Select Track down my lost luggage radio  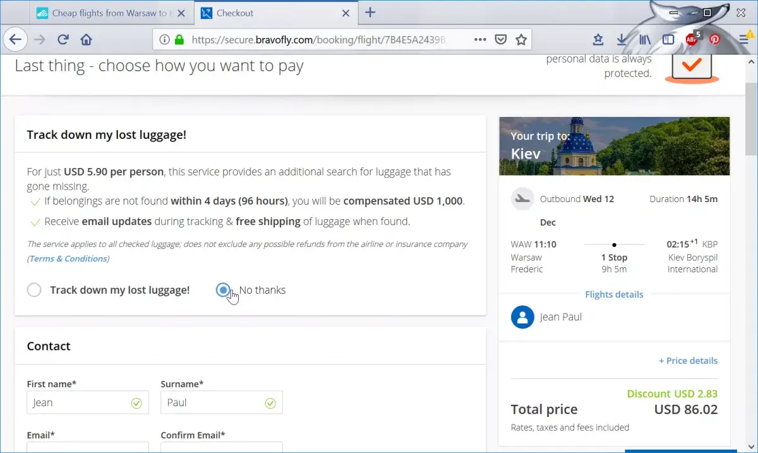[34, 290]
